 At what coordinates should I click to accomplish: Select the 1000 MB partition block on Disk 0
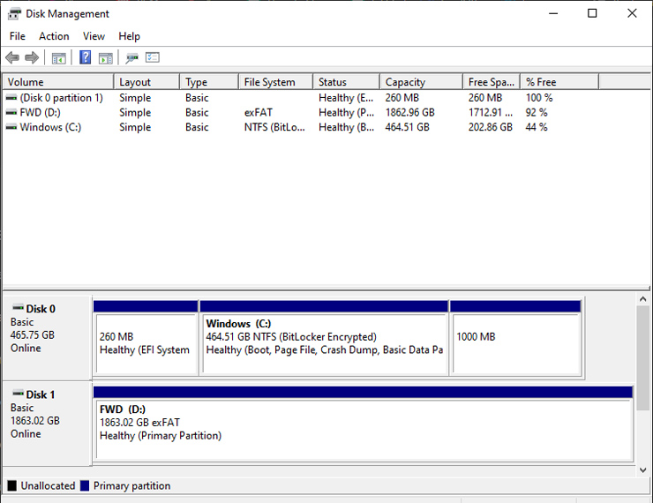point(515,338)
